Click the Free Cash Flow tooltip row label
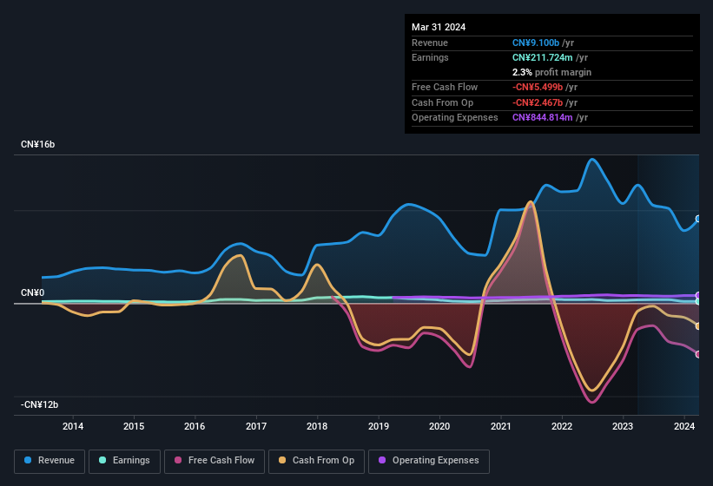This screenshot has width=713, height=486. tap(445, 87)
